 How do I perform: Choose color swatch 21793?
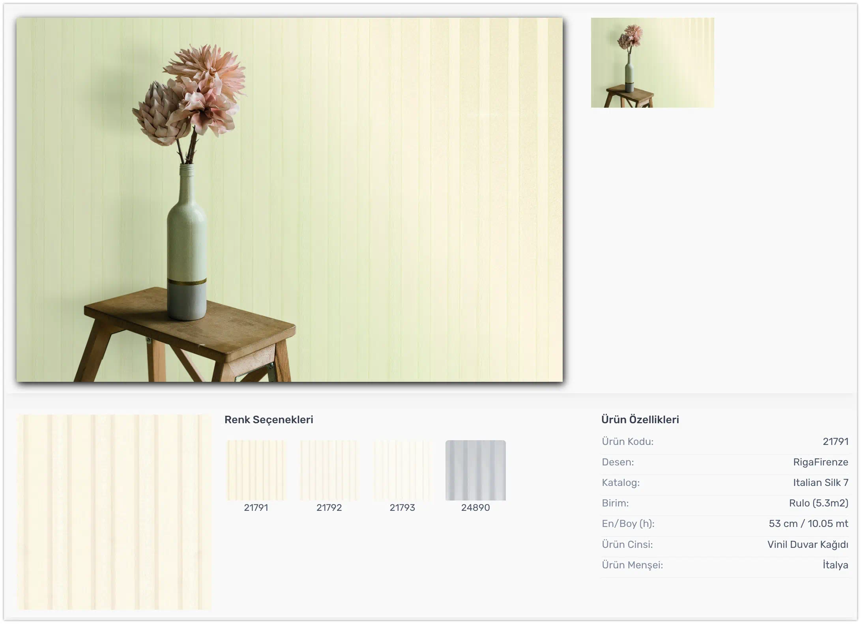click(402, 470)
